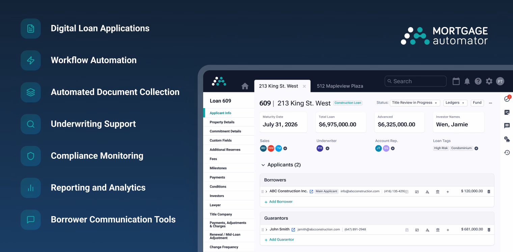Viewport: 513px width, 252px height.
Task: Open Payments in the sidebar
Action: pos(229,177)
